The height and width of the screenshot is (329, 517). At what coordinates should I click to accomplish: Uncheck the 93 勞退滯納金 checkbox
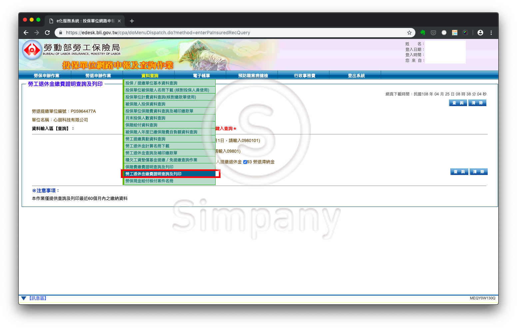[245, 162]
